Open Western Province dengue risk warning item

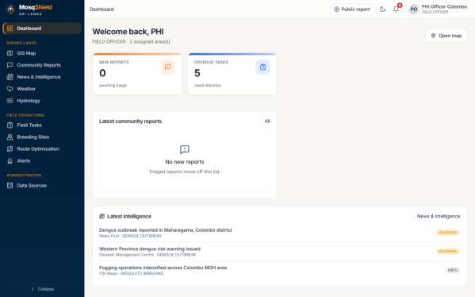[x=279, y=252]
